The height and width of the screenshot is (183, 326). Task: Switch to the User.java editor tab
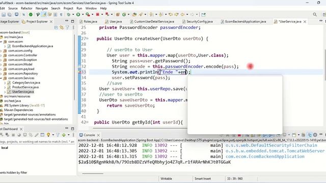(114, 21)
